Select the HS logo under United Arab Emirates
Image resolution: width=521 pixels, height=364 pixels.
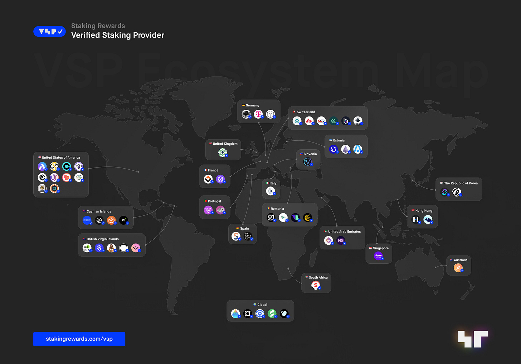tap(341, 240)
